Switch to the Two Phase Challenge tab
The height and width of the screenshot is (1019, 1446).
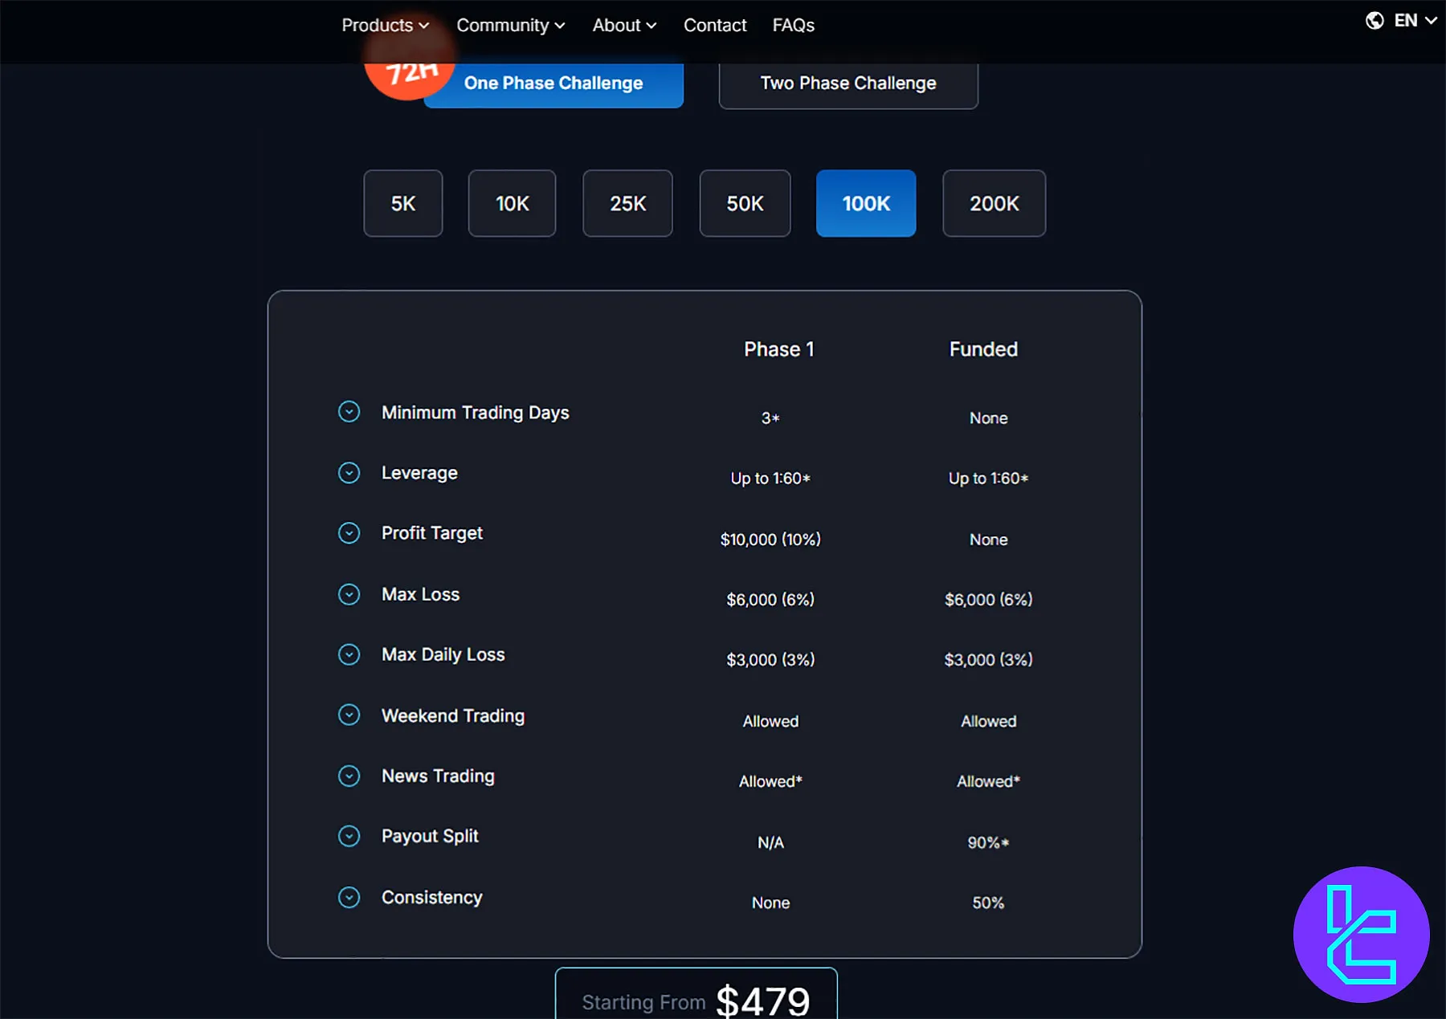tap(848, 83)
